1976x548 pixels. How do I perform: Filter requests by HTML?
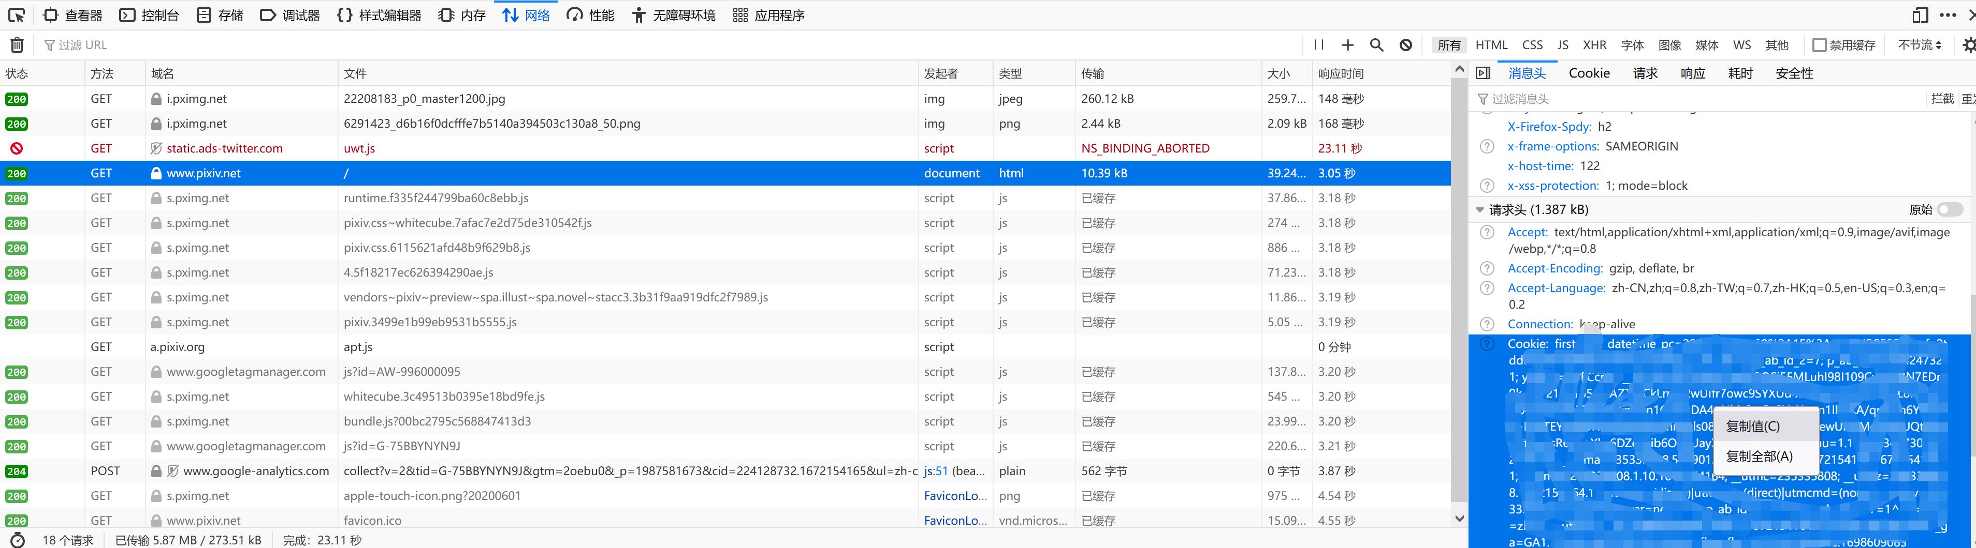(x=1492, y=45)
